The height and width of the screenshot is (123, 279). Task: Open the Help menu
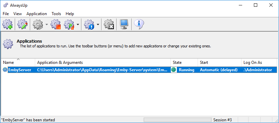click(x=70, y=14)
